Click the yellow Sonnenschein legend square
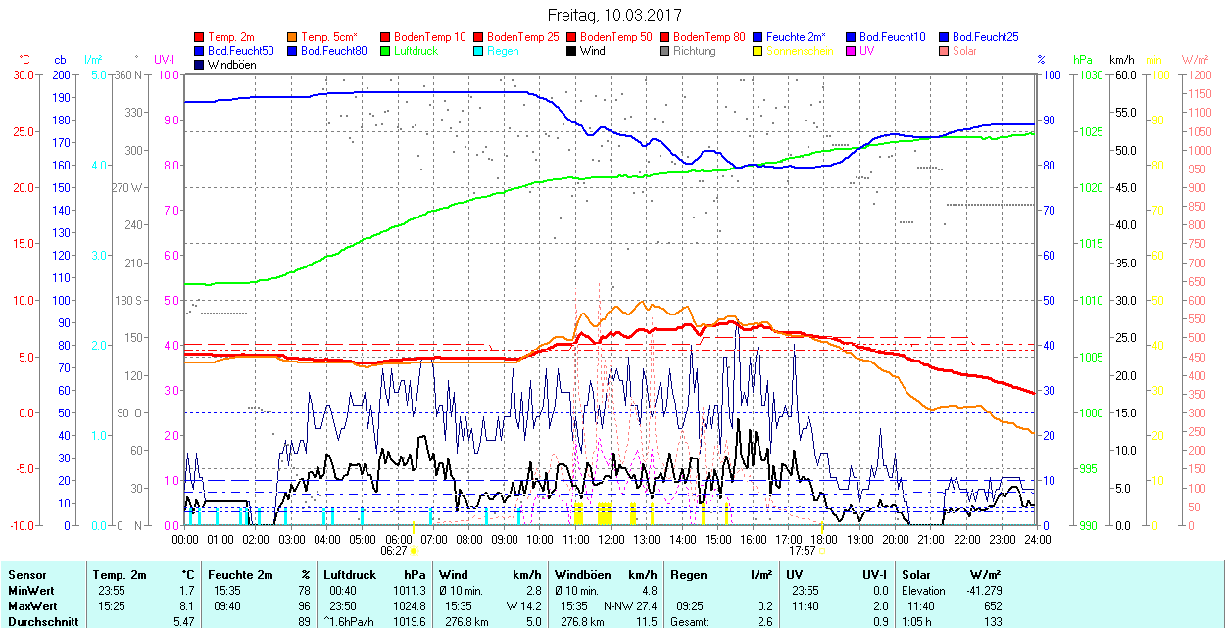The width and height of the screenshot is (1225, 628). [x=759, y=51]
